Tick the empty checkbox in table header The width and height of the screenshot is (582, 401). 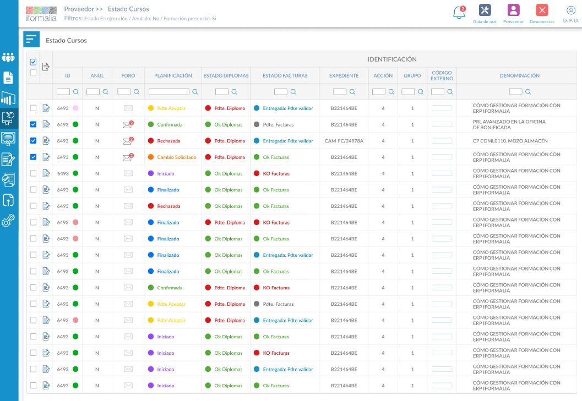pos(33,72)
